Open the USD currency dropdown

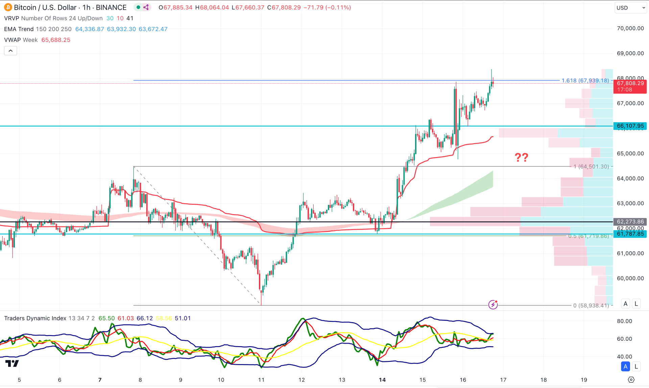[630, 7]
